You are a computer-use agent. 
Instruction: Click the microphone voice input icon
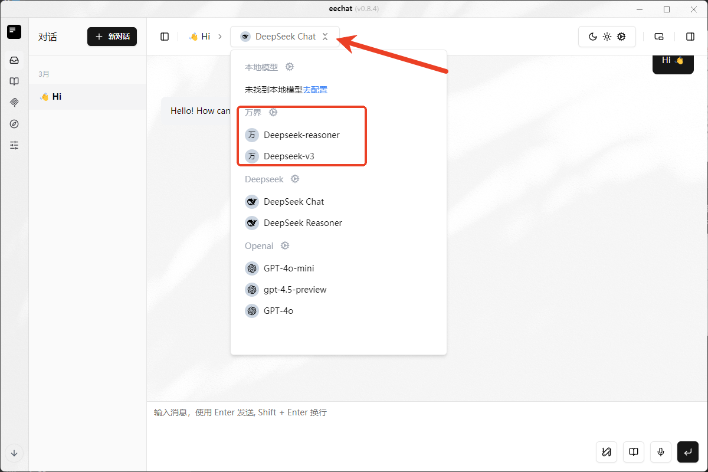tap(661, 452)
